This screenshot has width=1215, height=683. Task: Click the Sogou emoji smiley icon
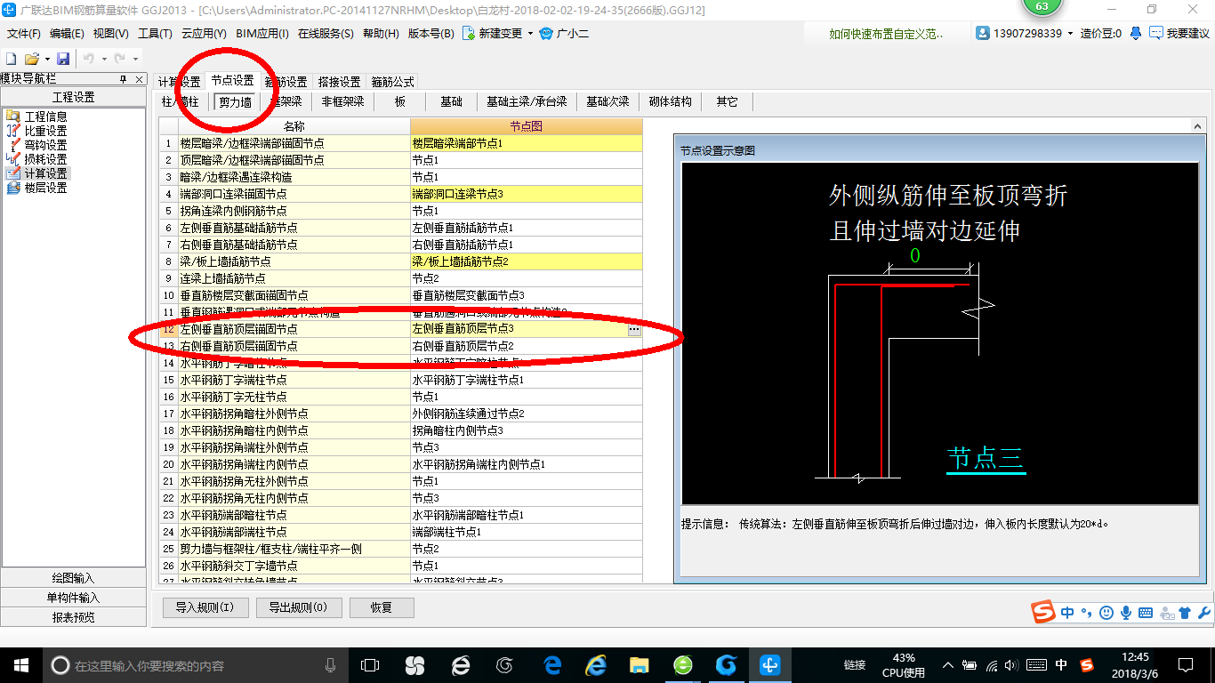(1106, 613)
